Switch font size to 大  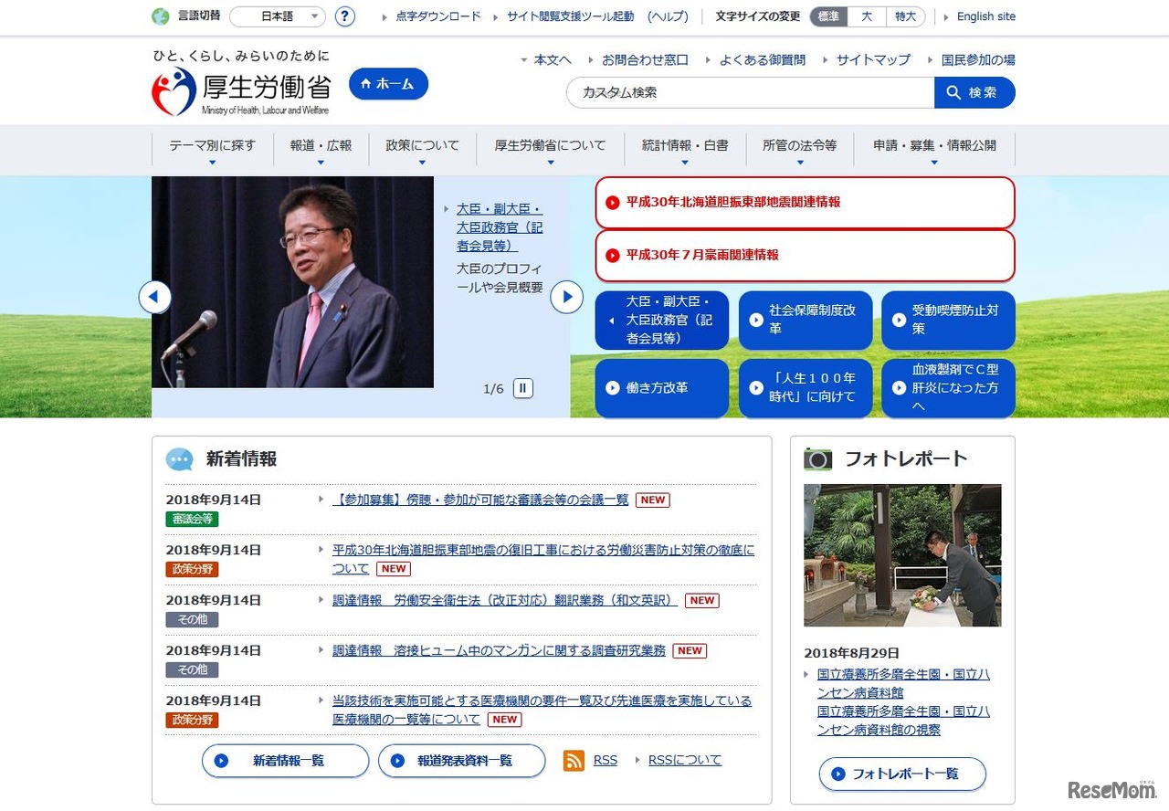click(x=867, y=16)
